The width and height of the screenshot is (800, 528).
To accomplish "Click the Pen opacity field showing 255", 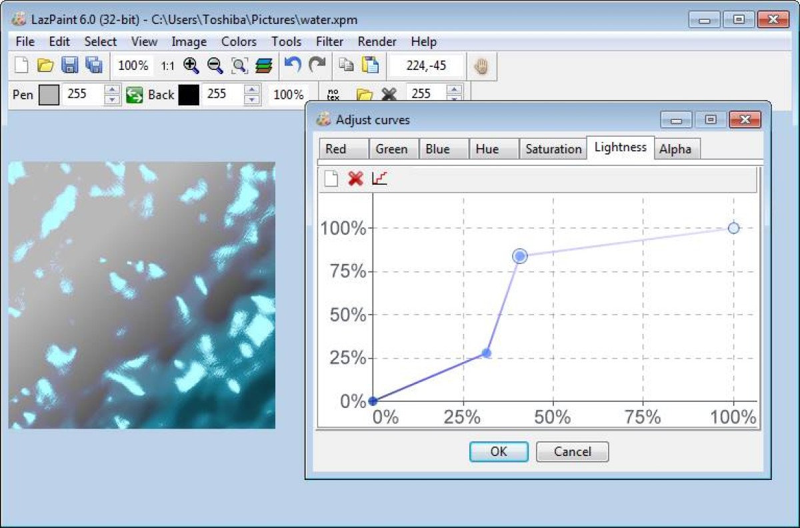I will [83, 94].
